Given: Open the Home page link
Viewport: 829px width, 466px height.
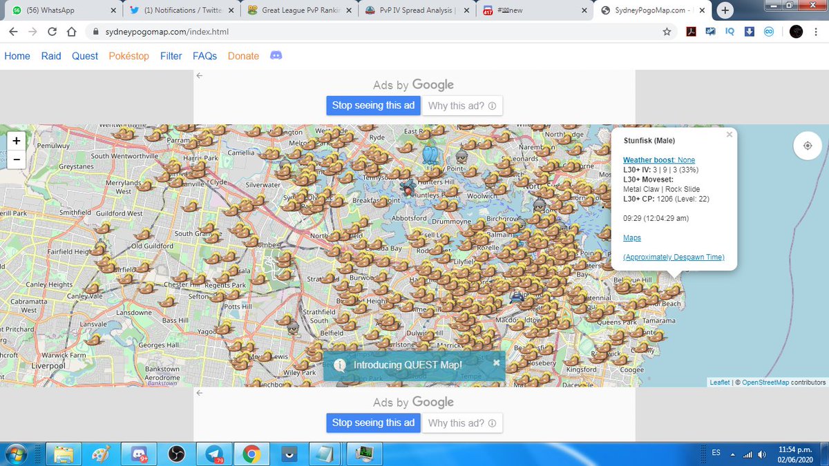Looking at the screenshot, I should [x=17, y=56].
